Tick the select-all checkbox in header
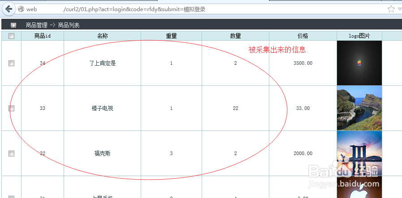This screenshot has height=198, width=402. point(11,36)
